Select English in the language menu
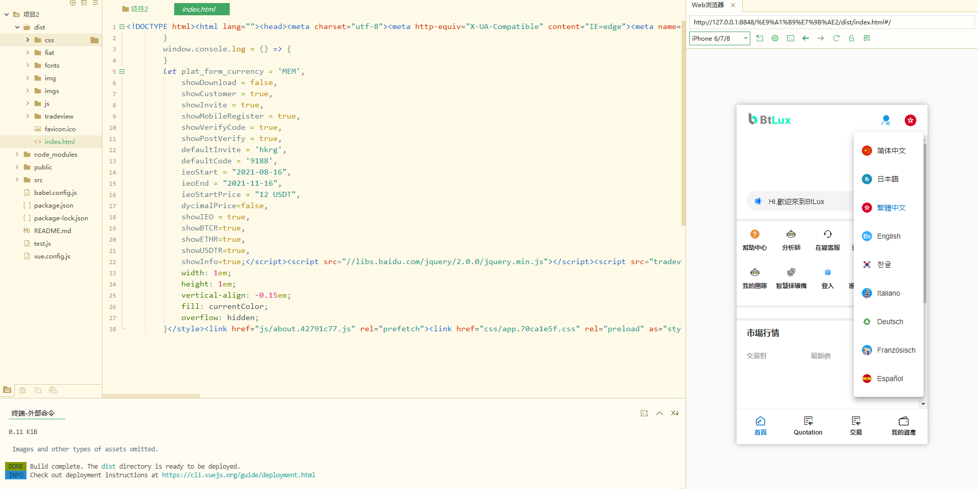The height and width of the screenshot is (489, 978). (x=888, y=236)
